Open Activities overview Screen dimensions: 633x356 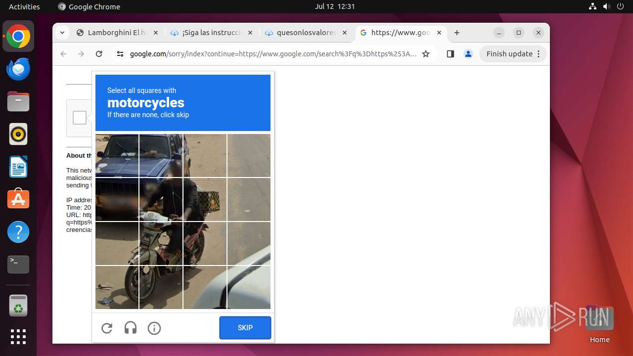click(24, 6)
